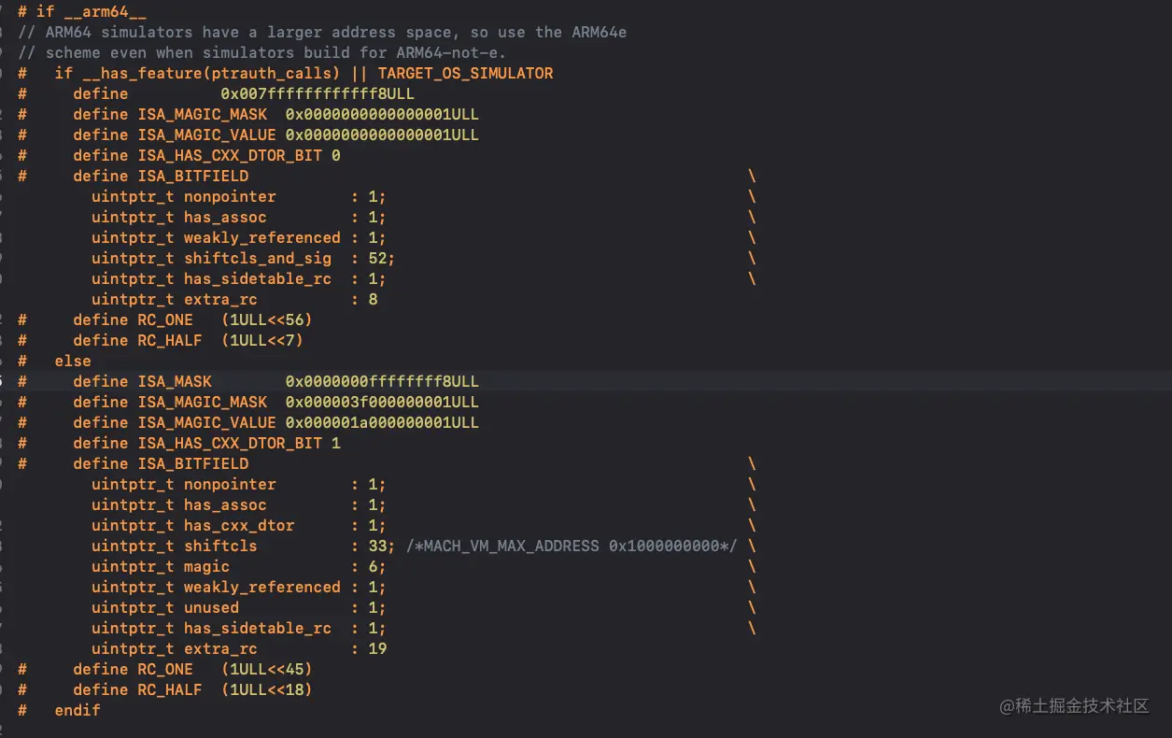Click the 0x000003f000000001ULL magic mask value
1172x738 pixels.
382,402
